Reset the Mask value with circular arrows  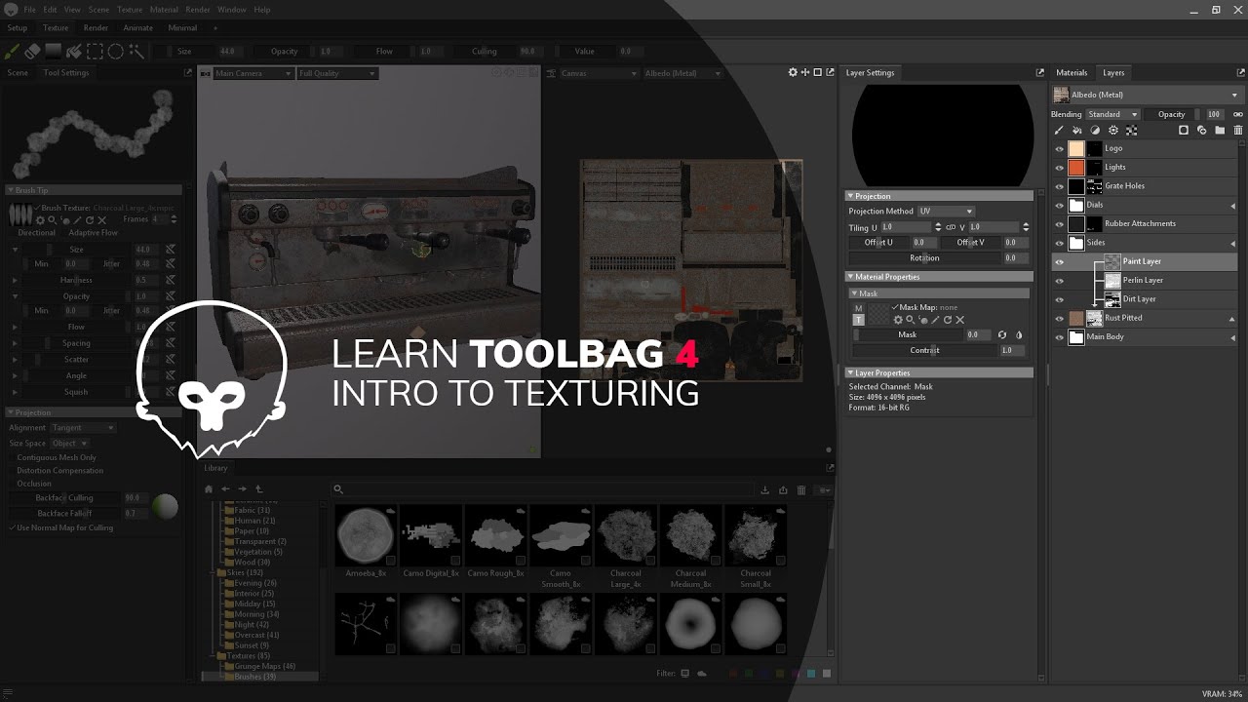[x=1001, y=334]
